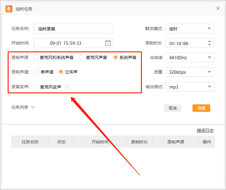The width and height of the screenshot is (226, 190).
Task: Click the orange microphone app icon
Action: coord(9,9)
